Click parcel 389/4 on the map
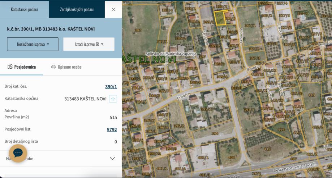This screenshot has height=178, width=332. coord(222,77)
